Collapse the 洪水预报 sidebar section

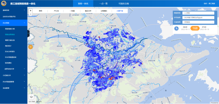point(14,23)
